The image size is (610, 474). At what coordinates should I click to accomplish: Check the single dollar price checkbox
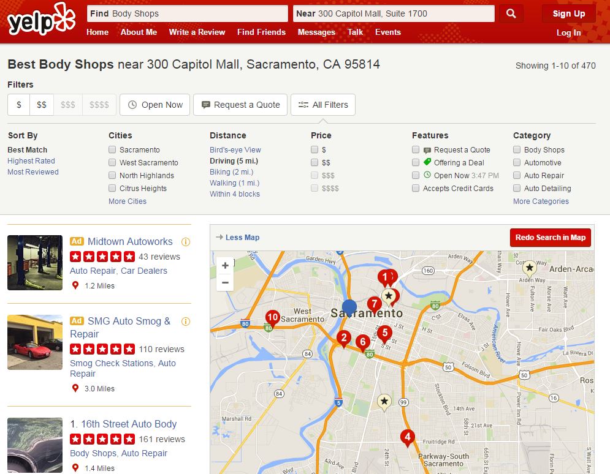[x=315, y=149]
